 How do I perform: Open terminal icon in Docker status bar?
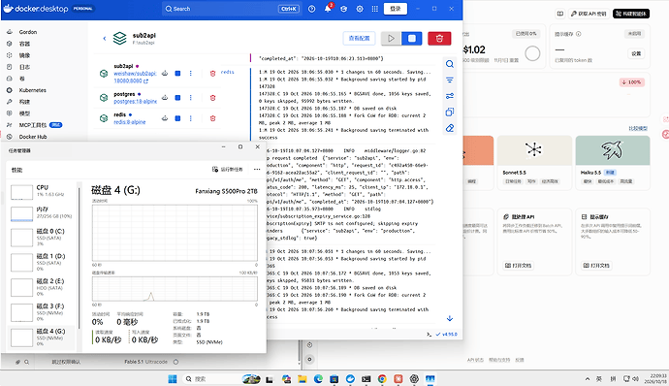pyautogui.click(x=429, y=335)
